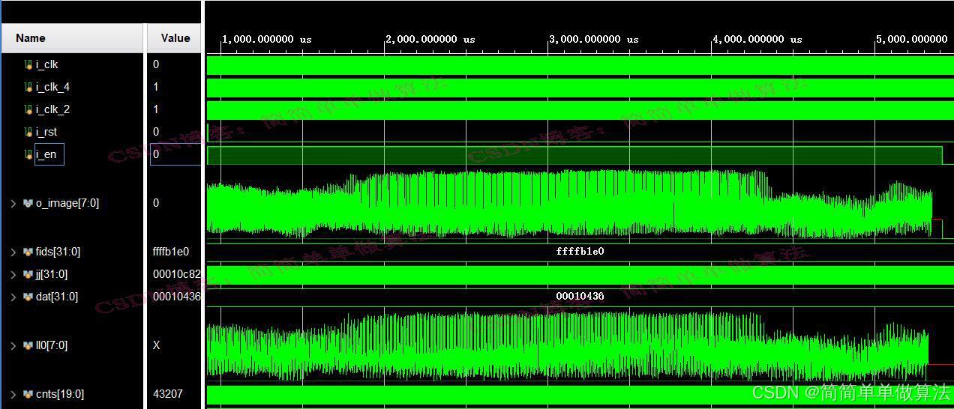
Task: Click the i_clk_4 signal icon
Action: pyautogui.click(x=28, y=87)
